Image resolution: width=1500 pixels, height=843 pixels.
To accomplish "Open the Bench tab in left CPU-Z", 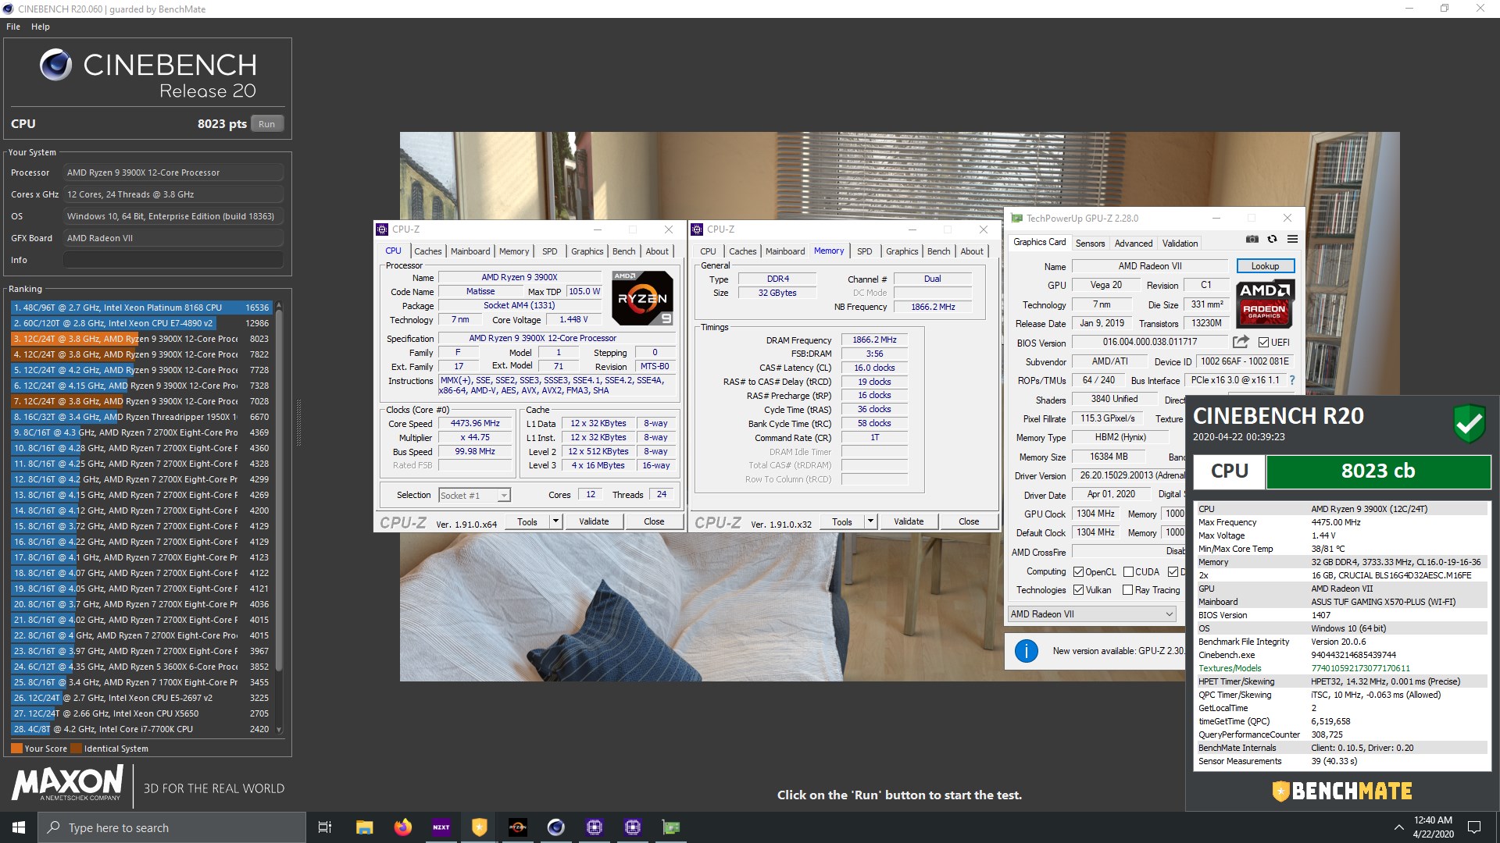I will pyautogui.click(x=623, y=251).
